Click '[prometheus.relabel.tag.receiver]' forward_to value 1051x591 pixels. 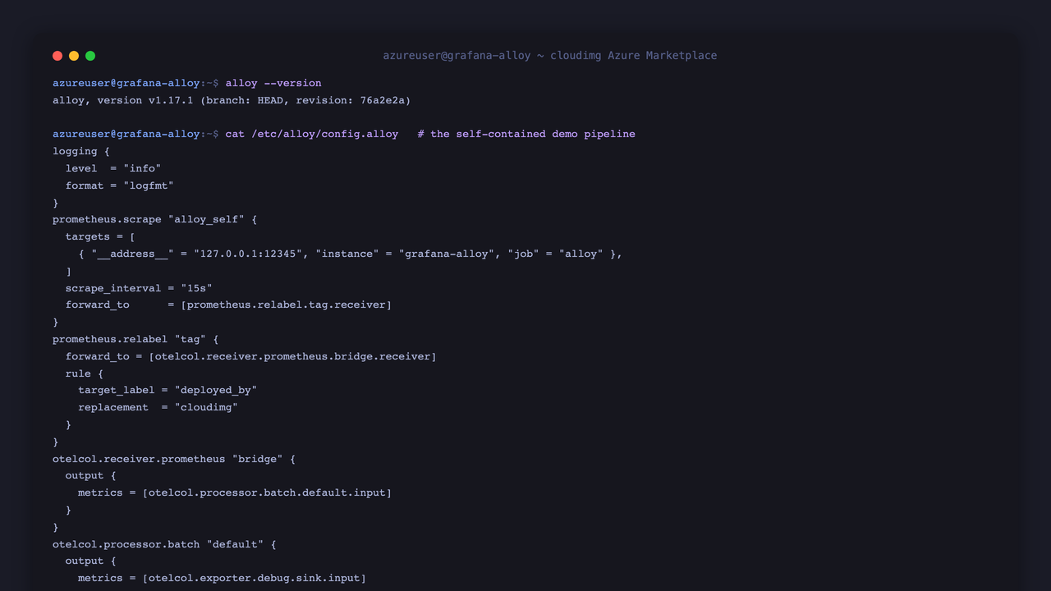(x=287, y=305)
